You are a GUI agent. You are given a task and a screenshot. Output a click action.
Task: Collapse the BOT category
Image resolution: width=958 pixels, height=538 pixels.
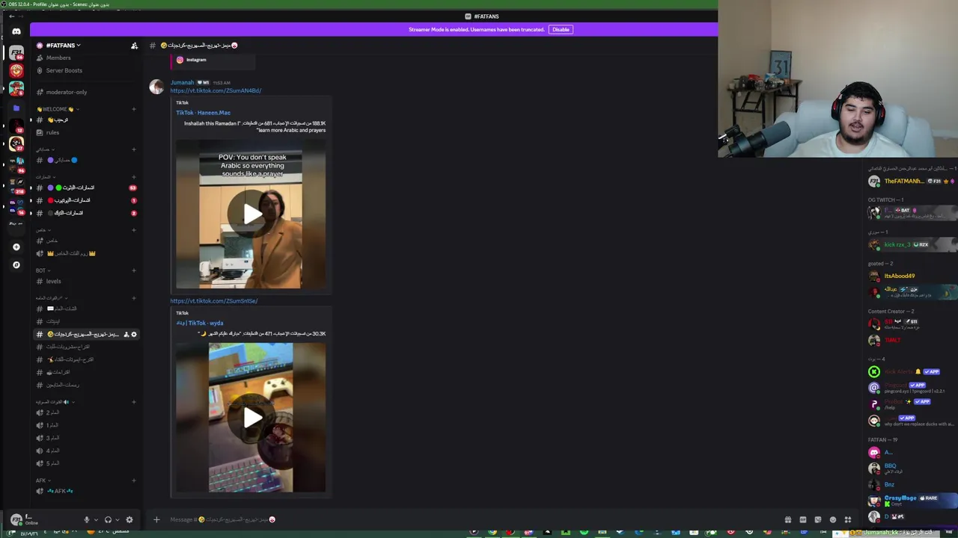[42, 270]
